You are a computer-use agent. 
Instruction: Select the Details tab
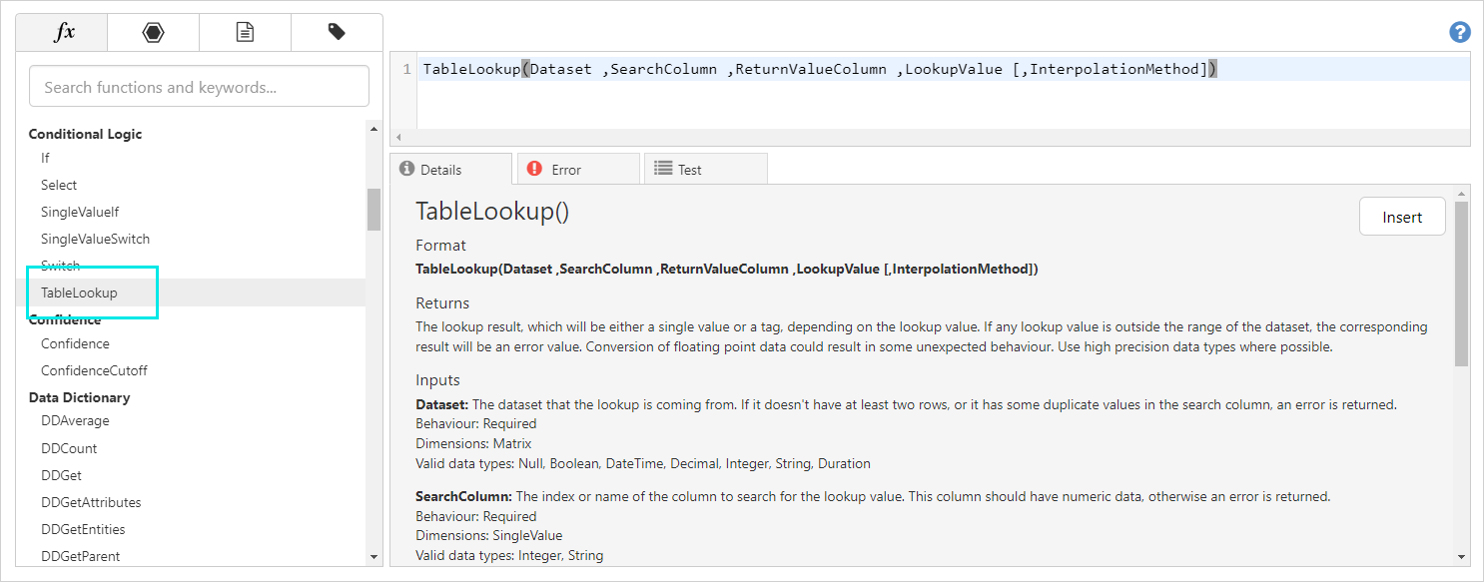click(x=450, y=170)
